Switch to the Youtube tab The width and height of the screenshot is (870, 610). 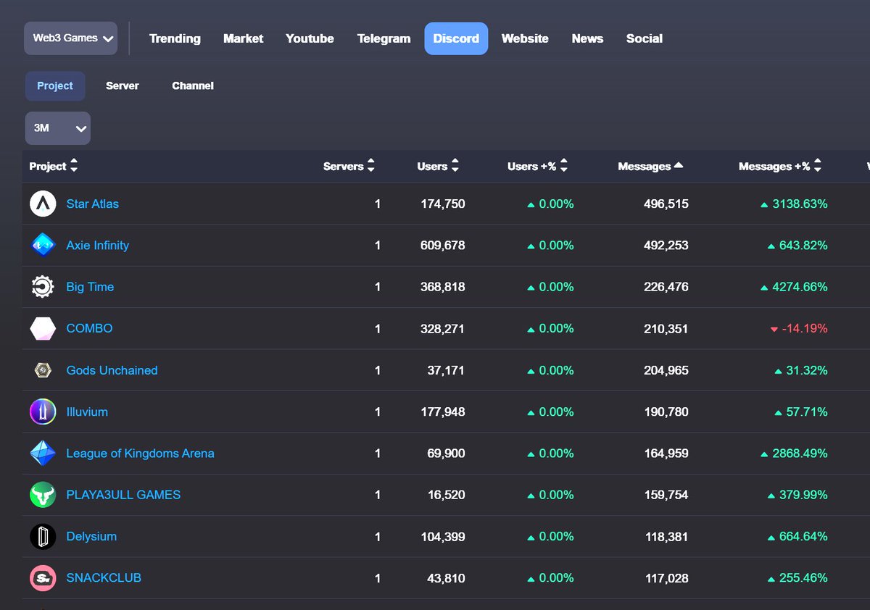(310, 38)
